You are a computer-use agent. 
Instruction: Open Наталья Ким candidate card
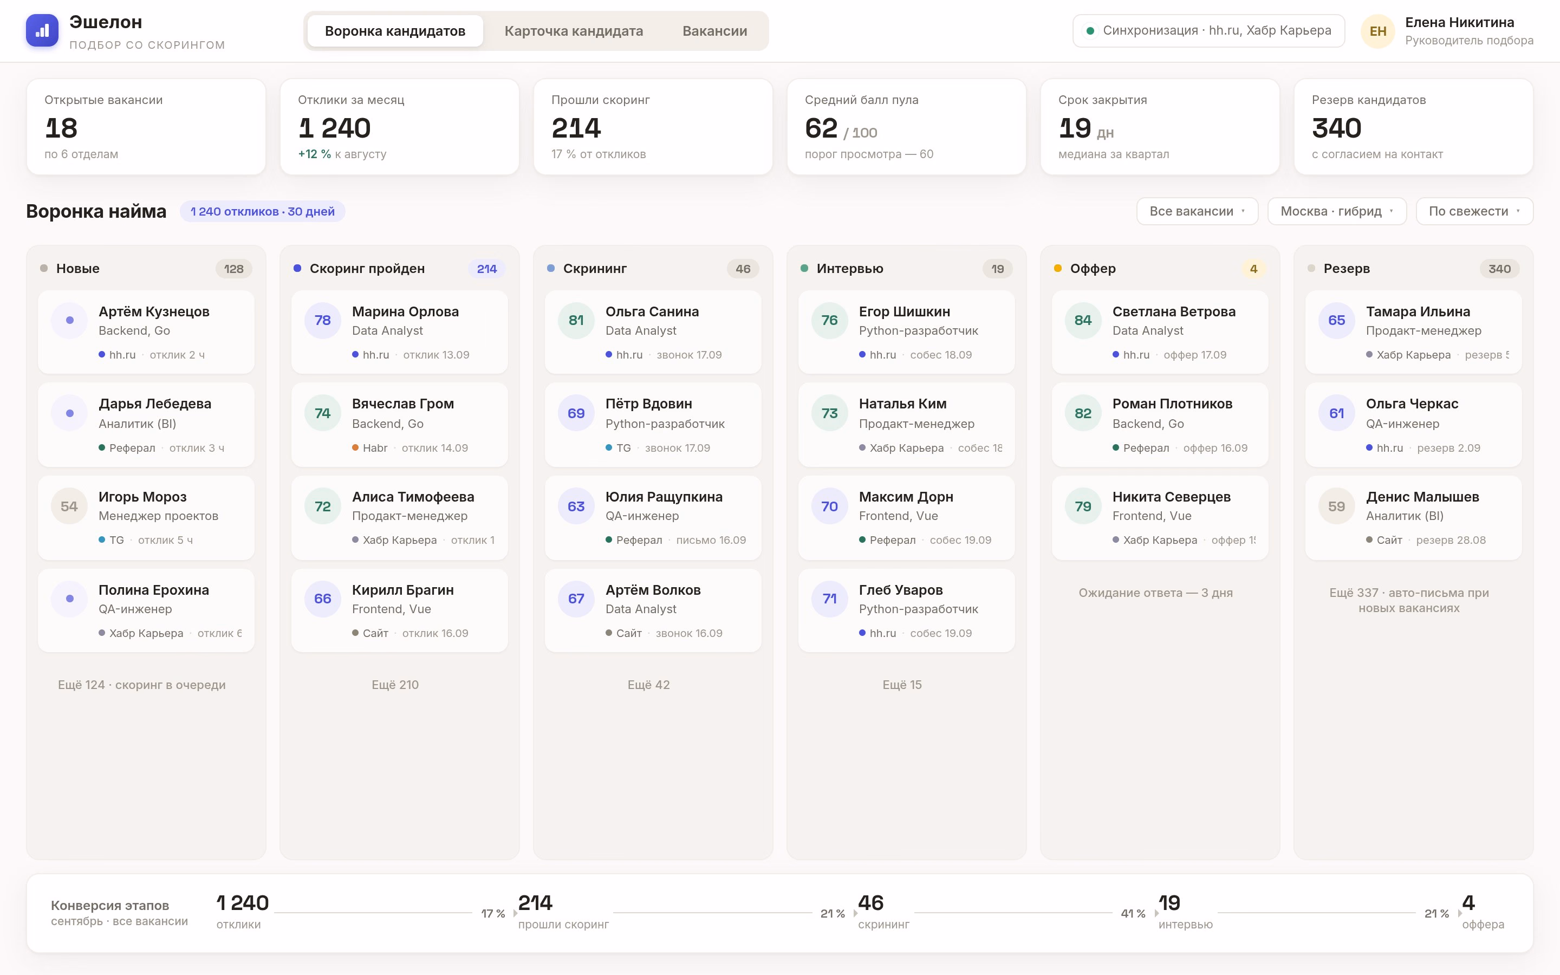[x=906, y=424]
